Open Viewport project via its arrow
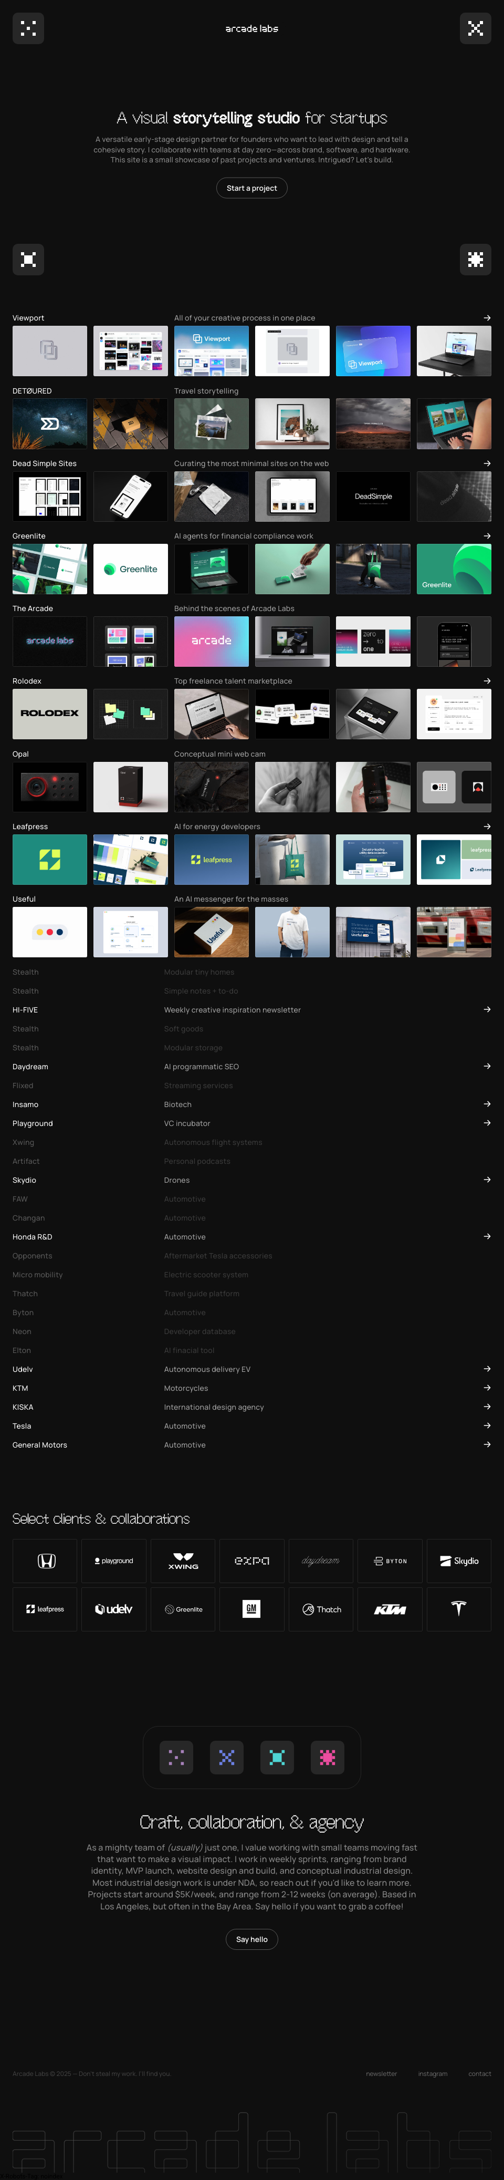 click(487, 318)
